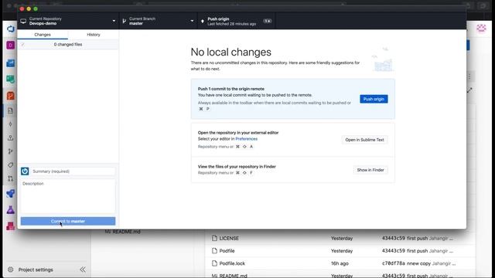Click LICENSE file icon in Azure DevOps list

click(215, 239)
